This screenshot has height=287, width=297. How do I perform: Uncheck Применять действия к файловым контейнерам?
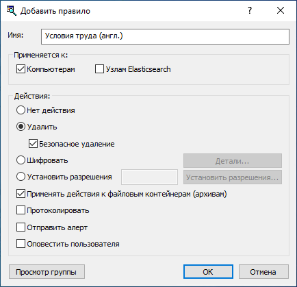21,194
